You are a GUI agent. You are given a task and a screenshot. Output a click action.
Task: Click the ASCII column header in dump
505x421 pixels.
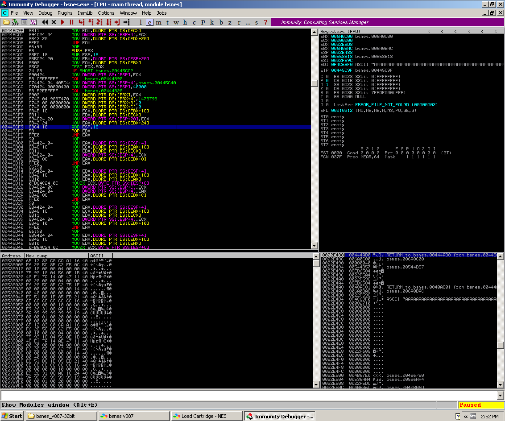(x=101, y=256)
